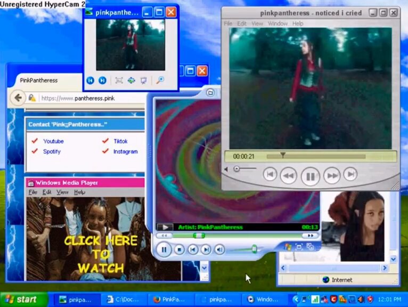Click green bars network tray icon

pos(315,300)
